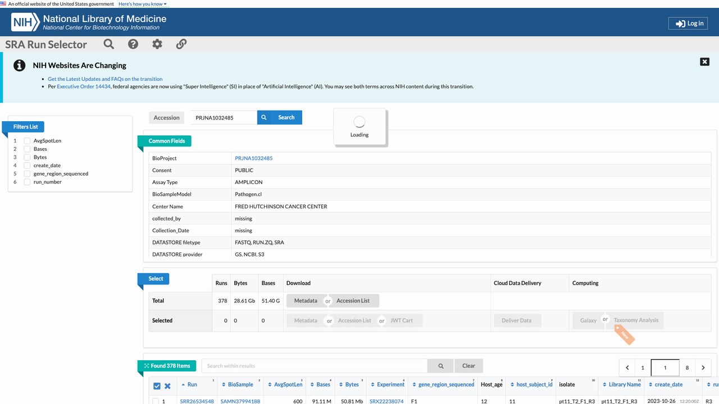Open the settings gear icon
This screenshot has height=404, width=719.
(157, 44)
